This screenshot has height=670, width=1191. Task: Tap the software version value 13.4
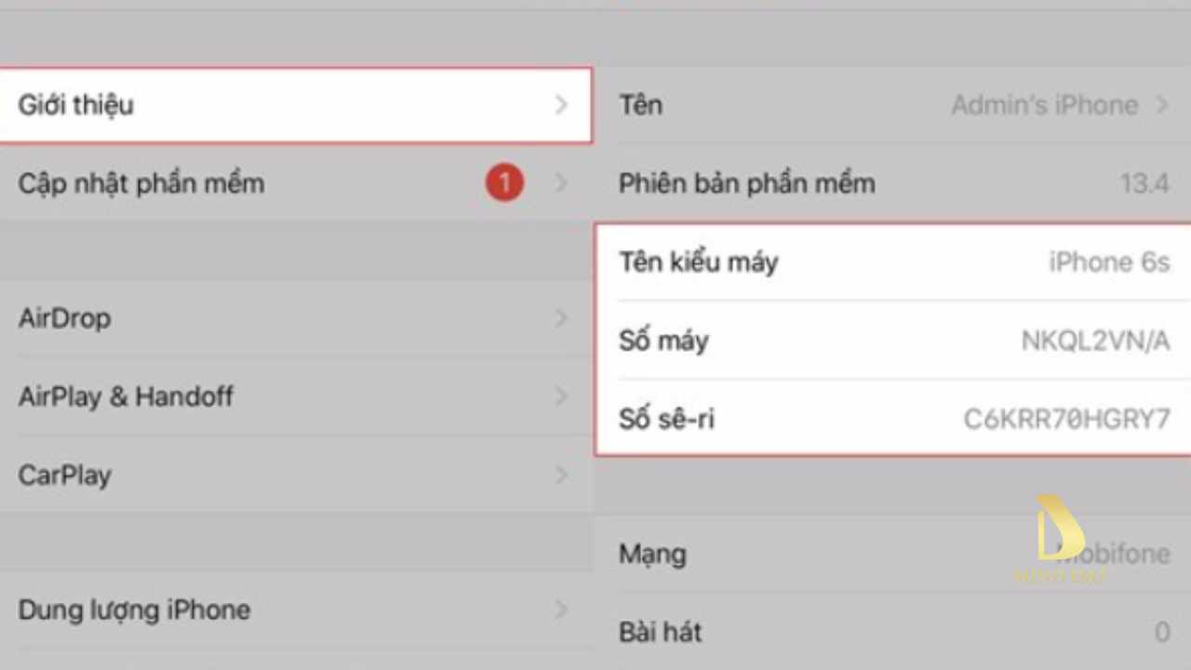coord(1144,183)
